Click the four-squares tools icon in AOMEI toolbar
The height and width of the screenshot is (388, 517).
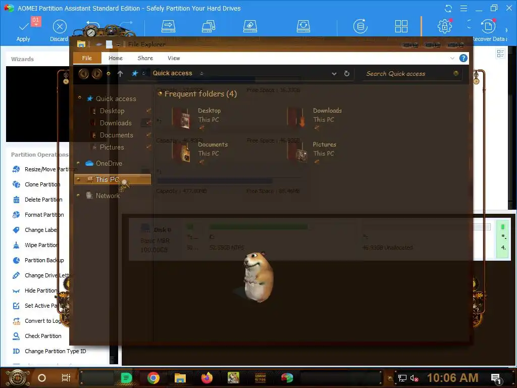pos(401,26)
